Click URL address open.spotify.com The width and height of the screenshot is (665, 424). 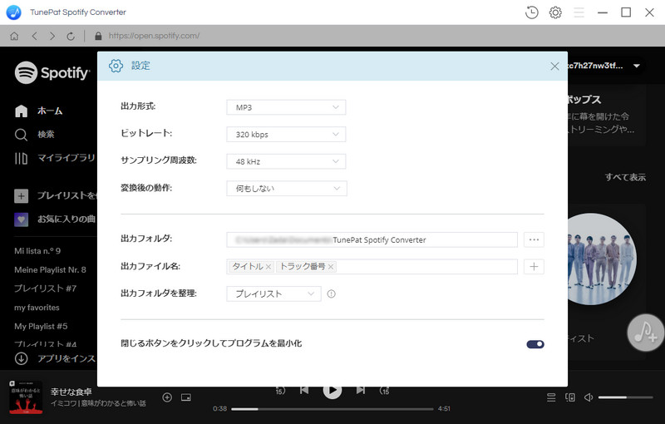[154, 36]
